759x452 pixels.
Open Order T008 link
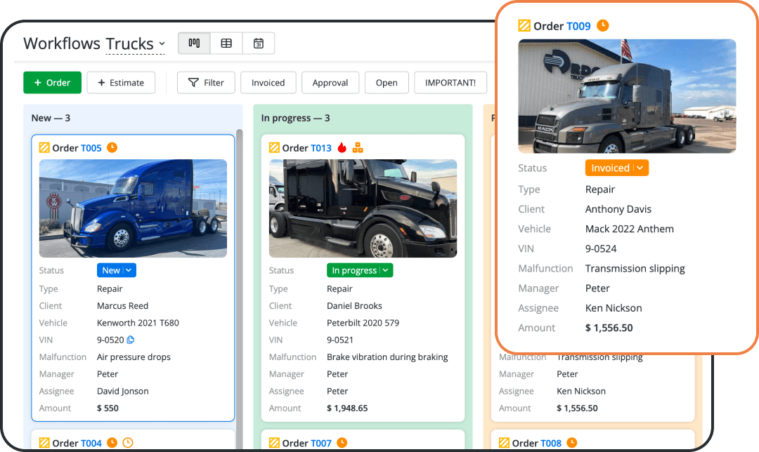(x=551, y=444)
